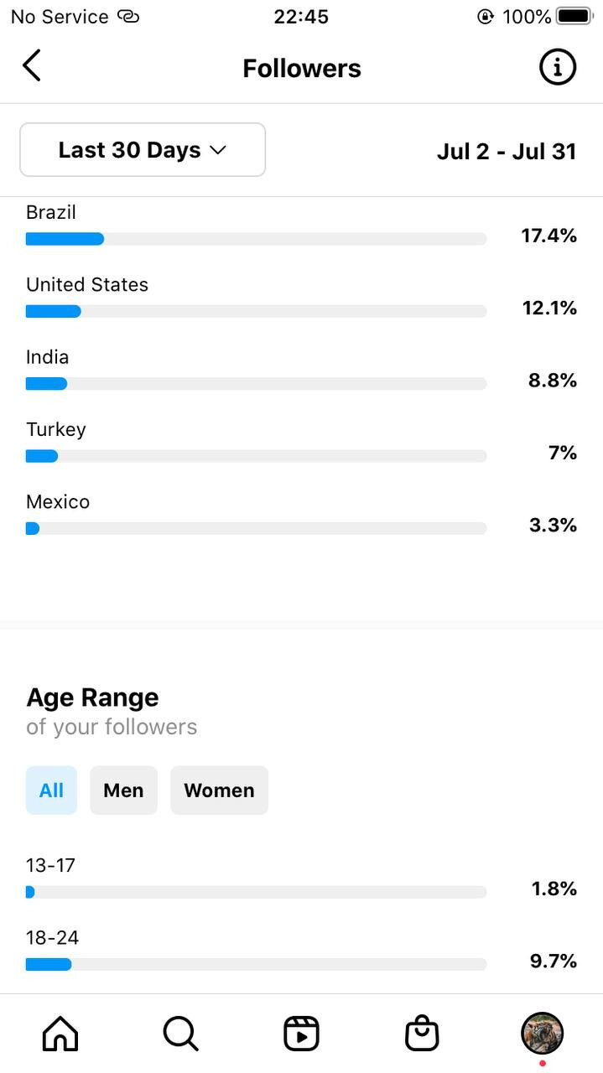
Task: Open the Shop bag icon
Action: [x=422, y=1033]
